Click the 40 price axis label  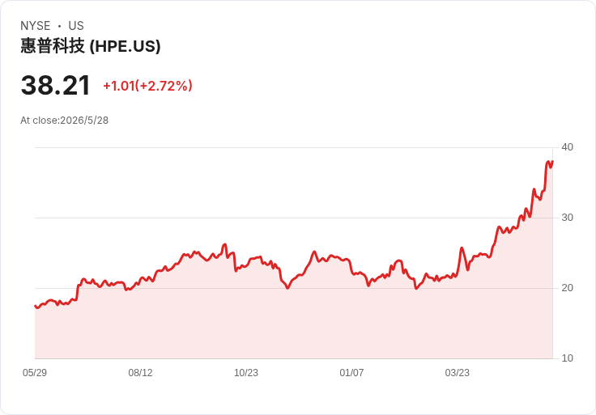[567, 147]
